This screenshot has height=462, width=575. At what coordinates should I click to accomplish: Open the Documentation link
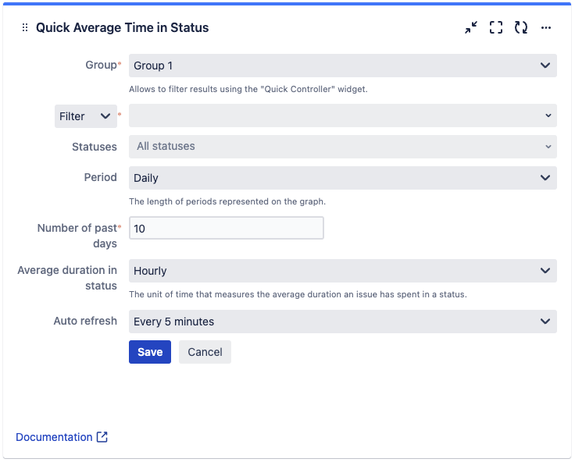(x=54, y=437)
